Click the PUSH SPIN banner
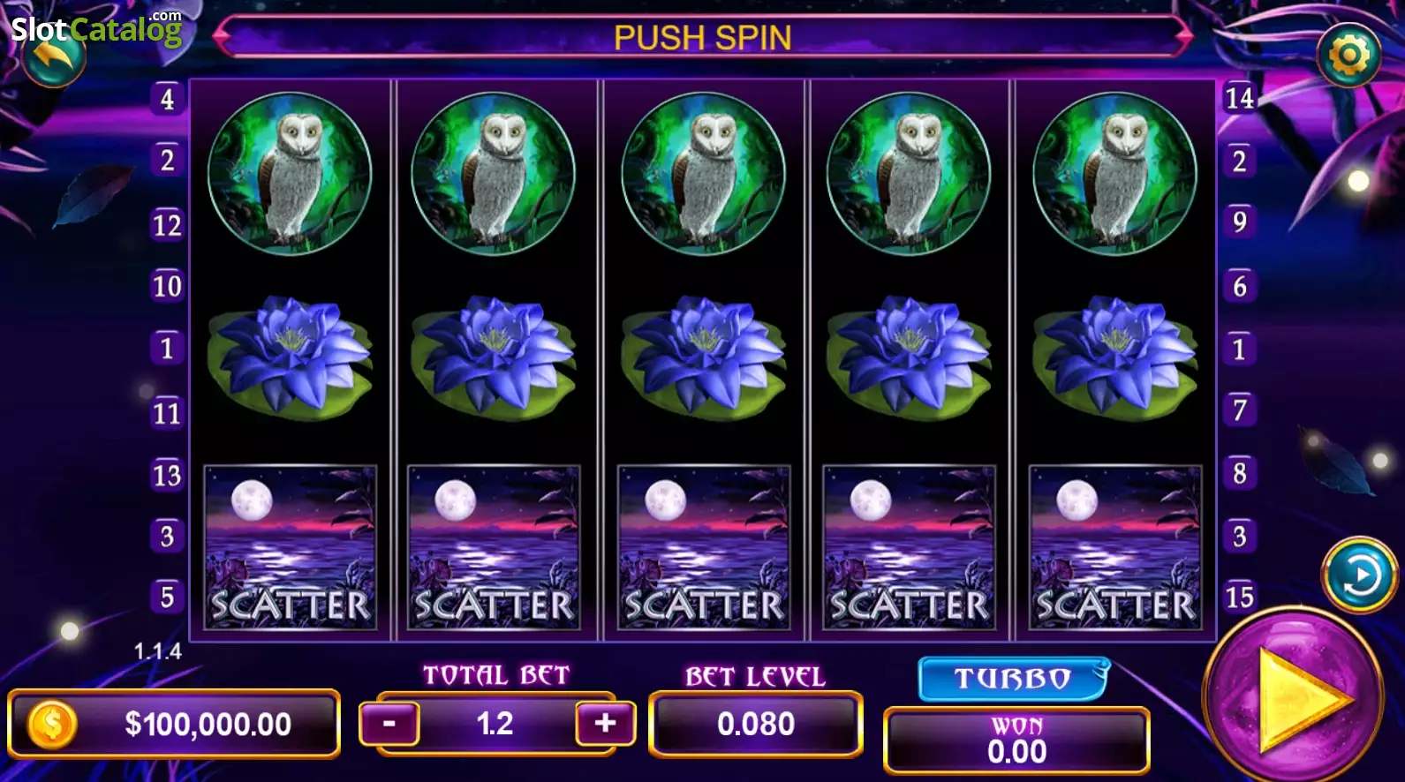 click(703, 38)
